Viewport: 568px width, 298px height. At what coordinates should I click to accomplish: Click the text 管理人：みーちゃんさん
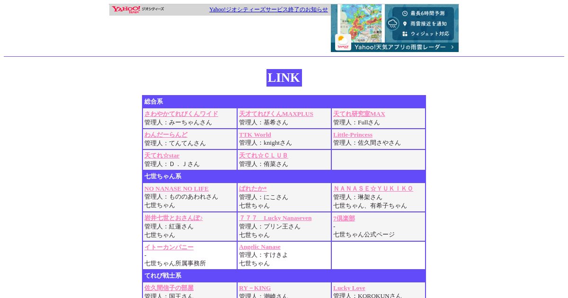tap(178, 123)
